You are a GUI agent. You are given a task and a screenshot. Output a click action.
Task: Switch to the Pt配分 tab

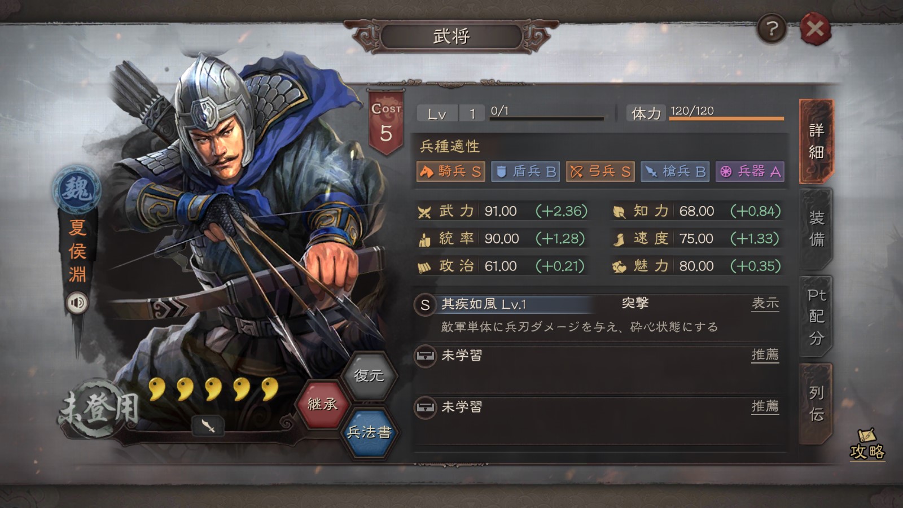pos(816,317)
